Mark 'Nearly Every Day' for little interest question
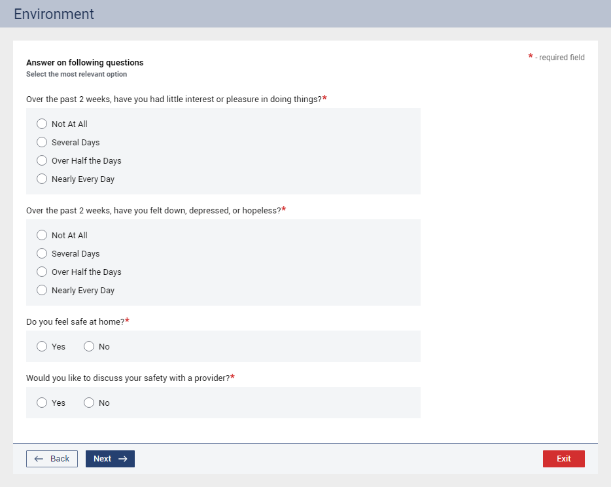This screenshot has height=487, width=611. tap(42, 179)
